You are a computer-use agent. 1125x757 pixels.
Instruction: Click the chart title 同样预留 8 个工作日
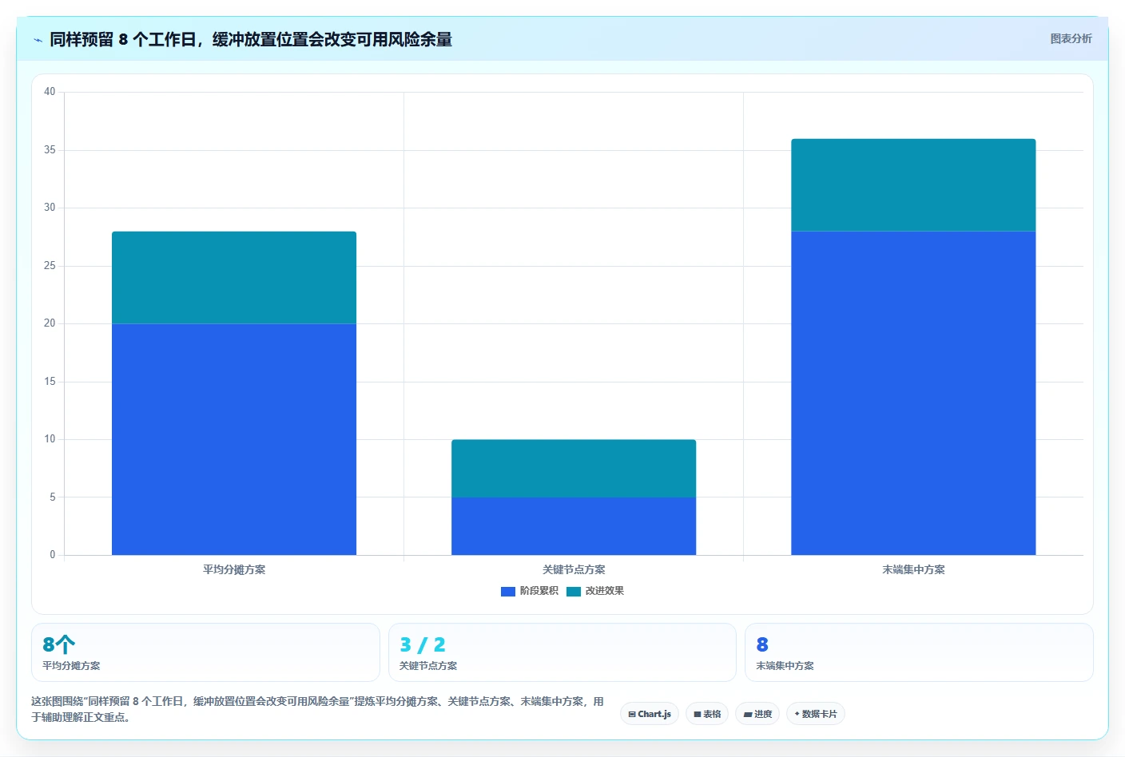[x=251, y=39]
